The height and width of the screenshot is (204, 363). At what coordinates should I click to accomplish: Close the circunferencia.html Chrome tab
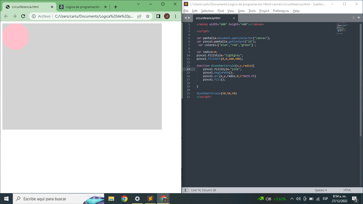(52, 7)
